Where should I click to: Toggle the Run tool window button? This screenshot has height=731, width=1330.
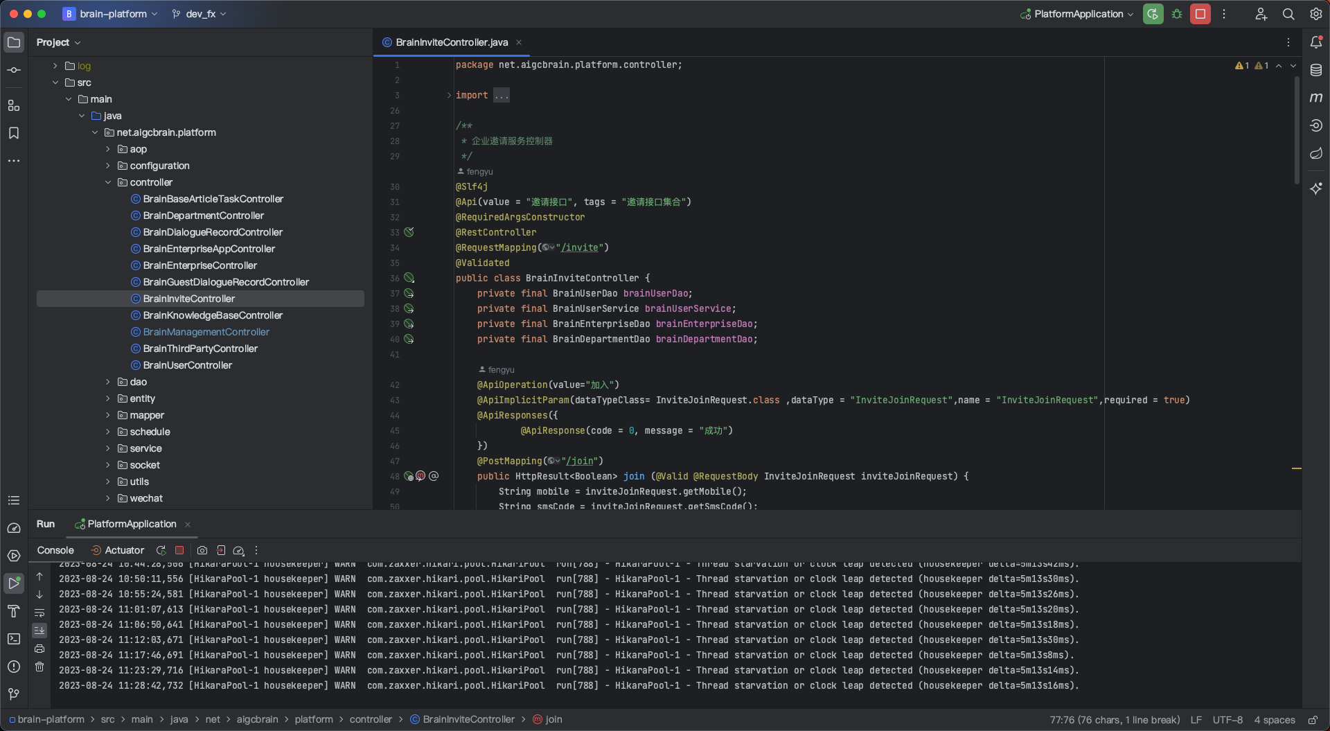[x=14, y=583]
